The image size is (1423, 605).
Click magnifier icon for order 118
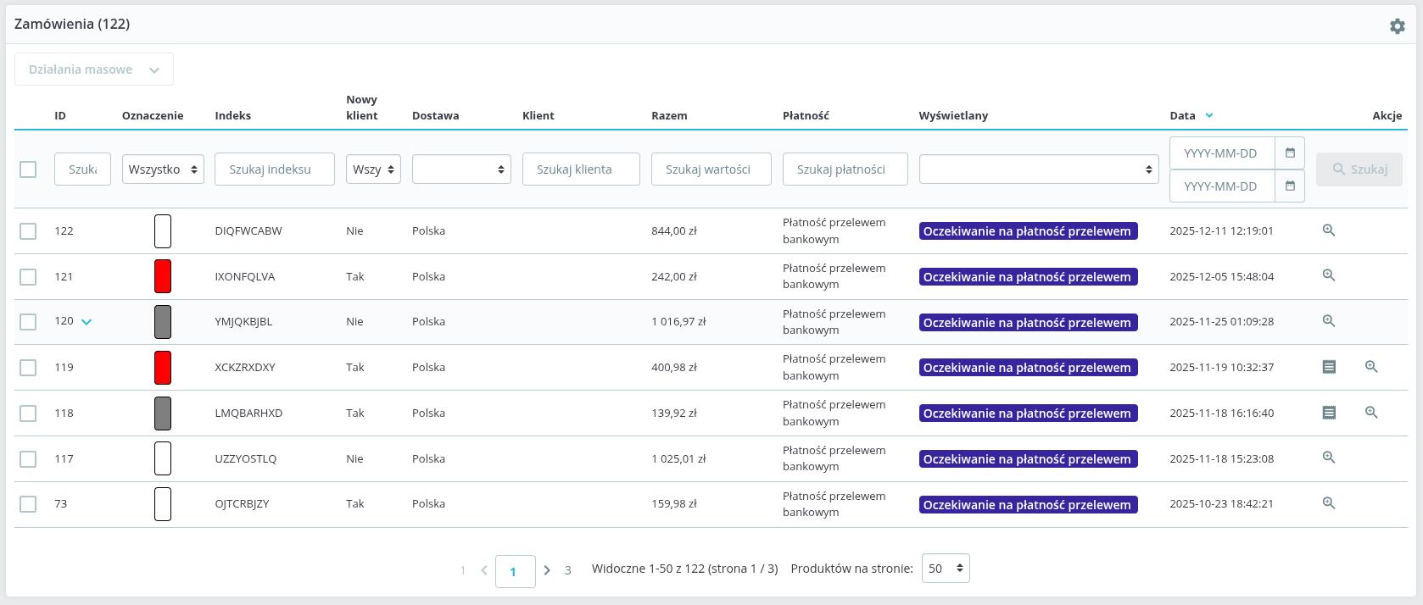point(1371,413)
